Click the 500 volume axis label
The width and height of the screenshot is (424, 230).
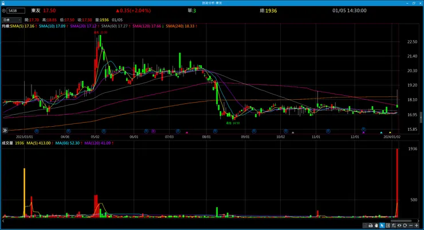coord(414,200)
